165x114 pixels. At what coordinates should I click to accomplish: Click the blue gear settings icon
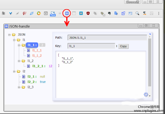click(x=146, y=95)
